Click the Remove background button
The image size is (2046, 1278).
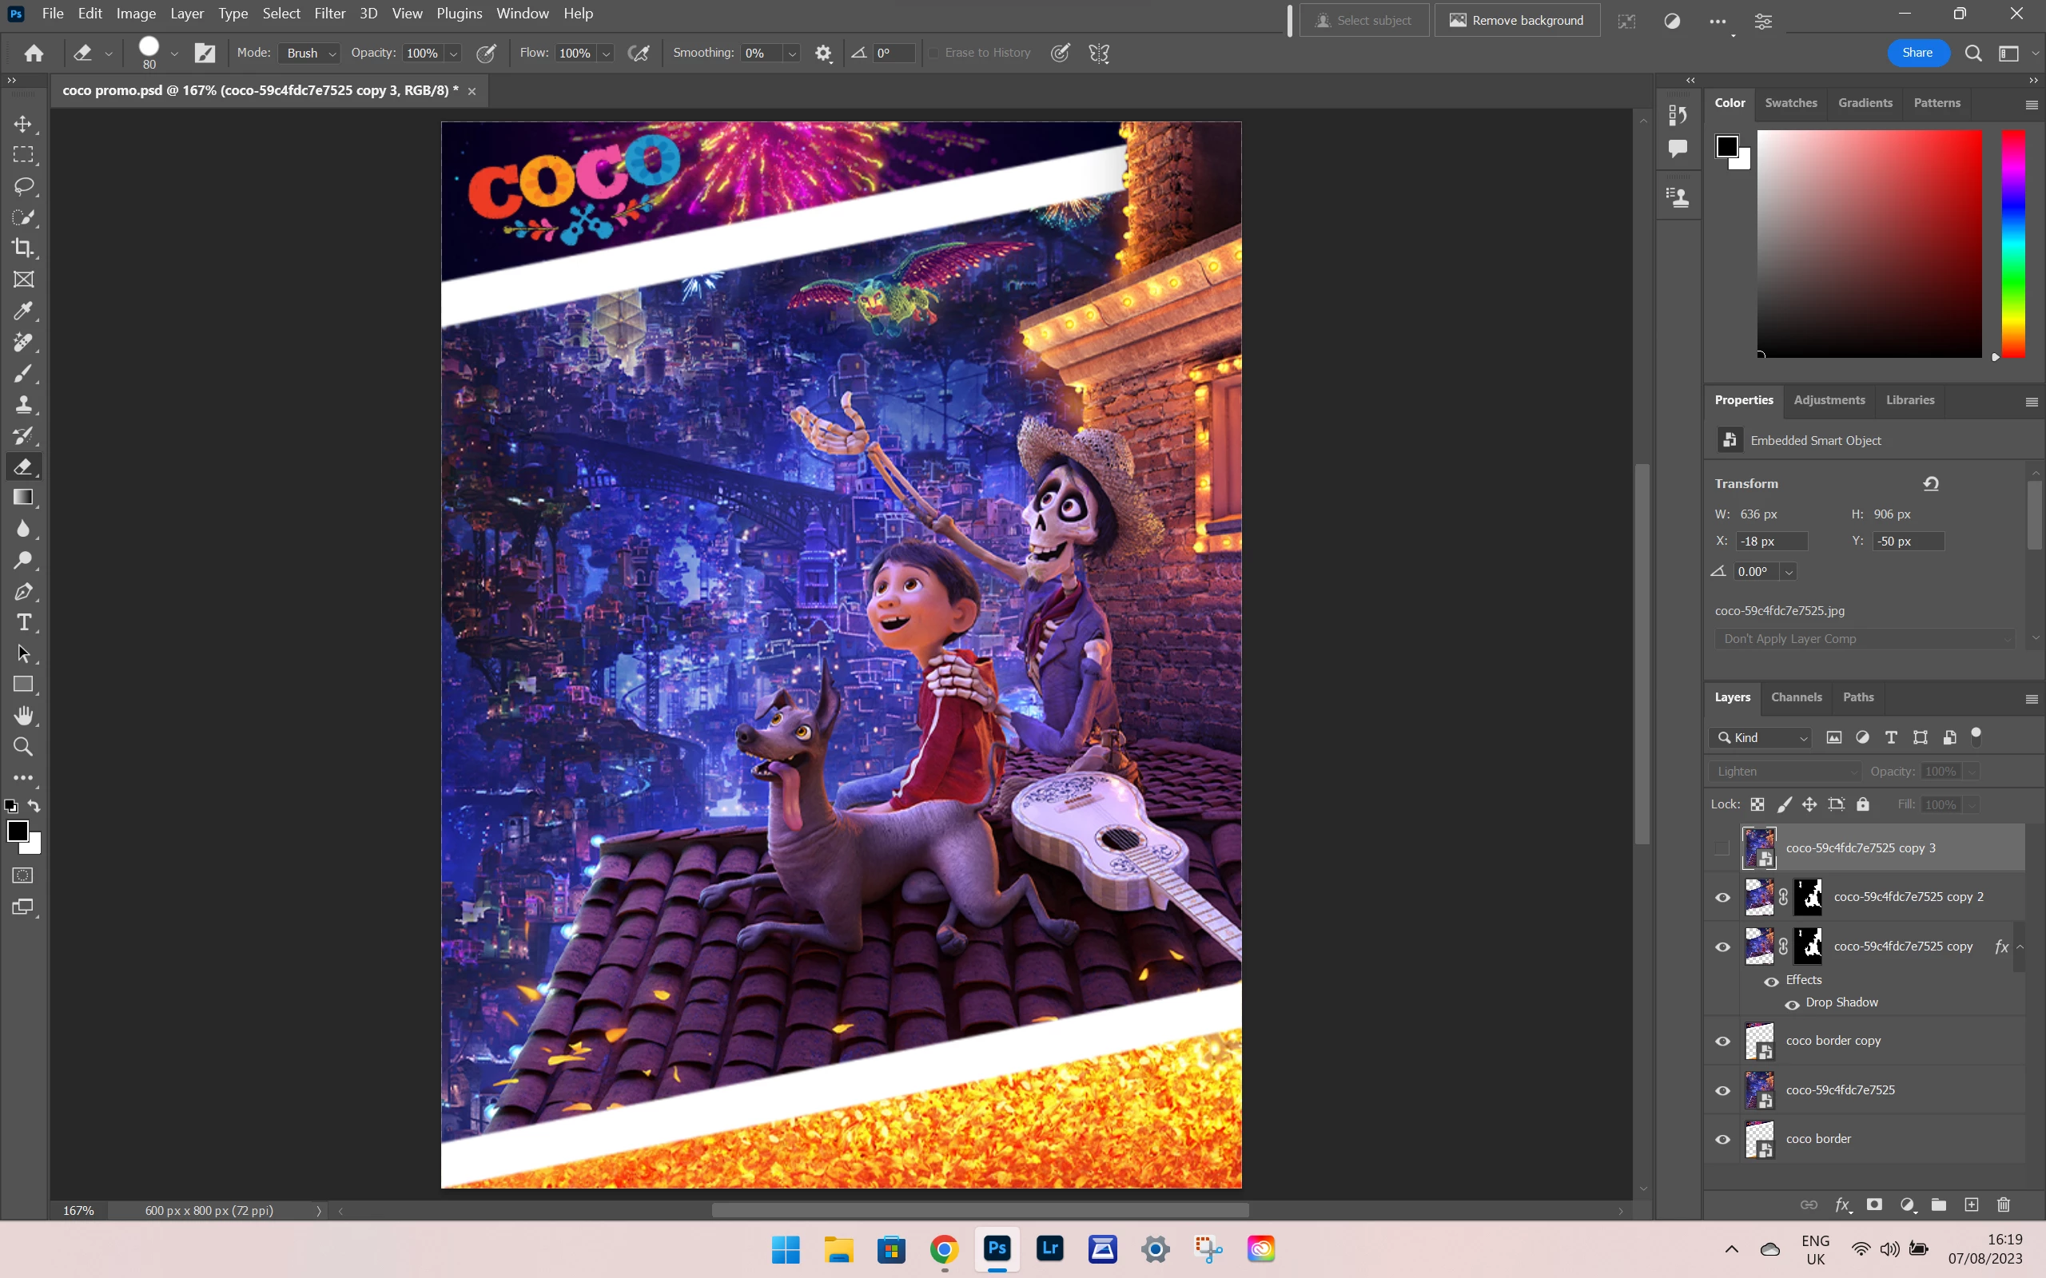pos(1517,20)
